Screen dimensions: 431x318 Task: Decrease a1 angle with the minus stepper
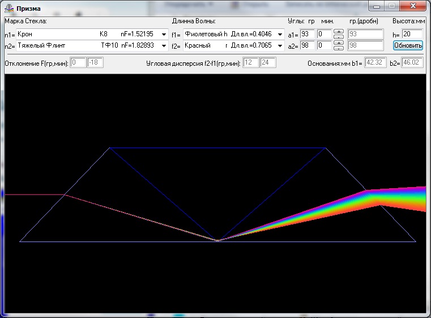tap(339, 37)
